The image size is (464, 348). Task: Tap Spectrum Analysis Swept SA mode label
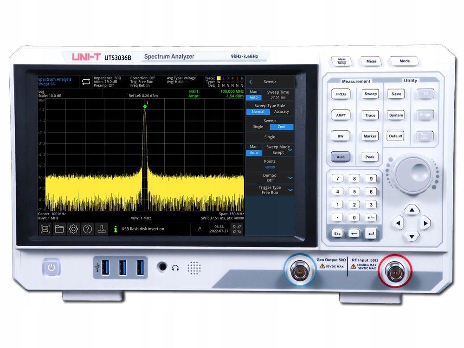point(55,82)
